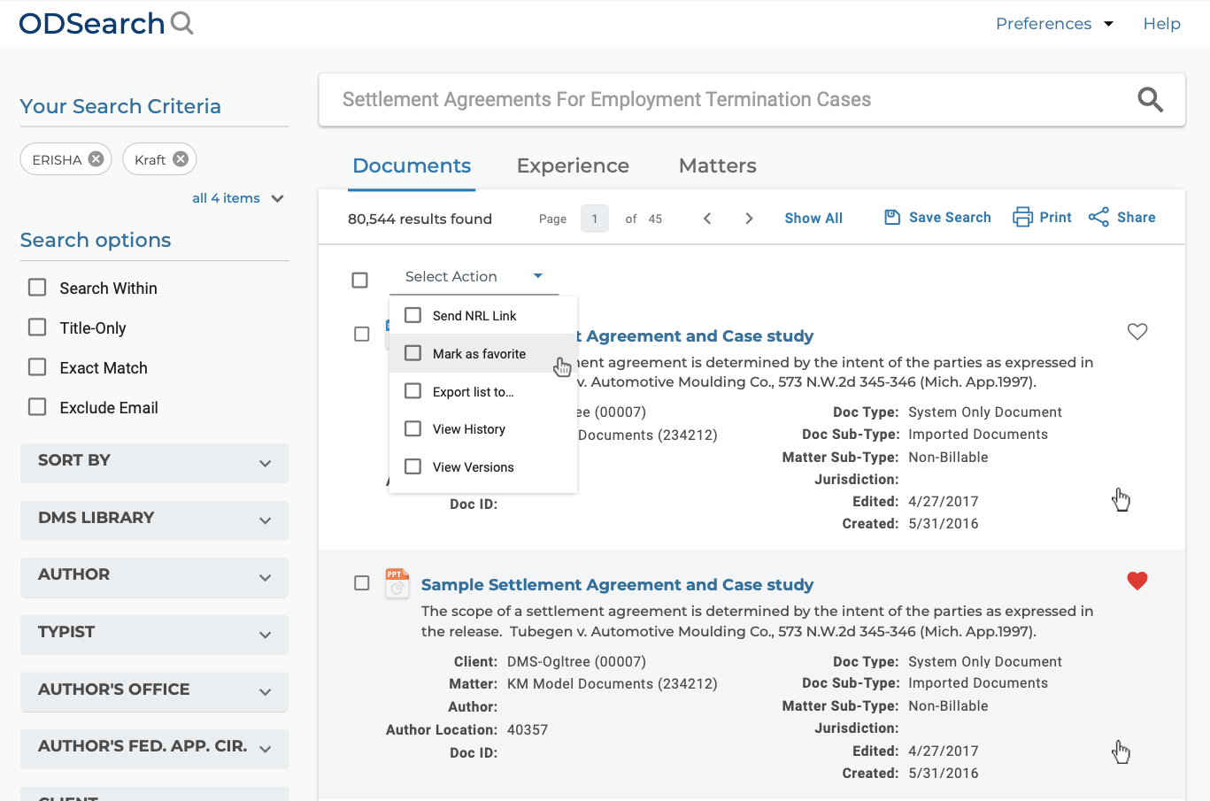Click the Save Search text
The height and width of the screenshot is (801, 1210).
tap(950, 218)
